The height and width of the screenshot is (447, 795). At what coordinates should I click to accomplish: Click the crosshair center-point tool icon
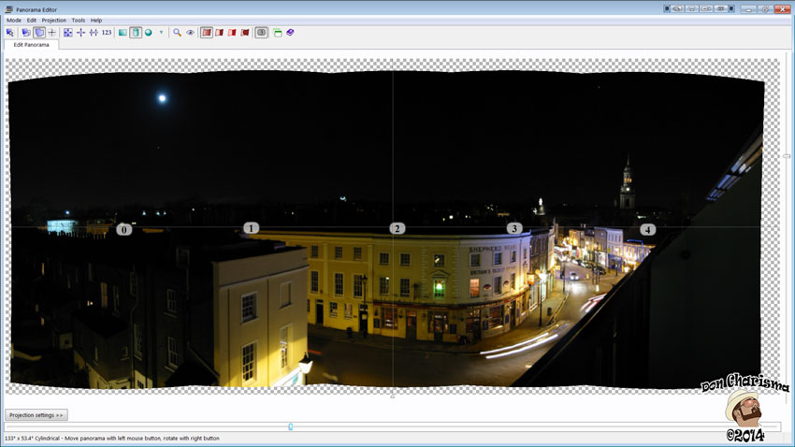click(52, 32)
